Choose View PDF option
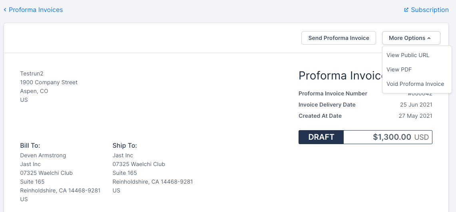Image resolution: width=456 pixels, height=212 pixels. pos(399,69)
